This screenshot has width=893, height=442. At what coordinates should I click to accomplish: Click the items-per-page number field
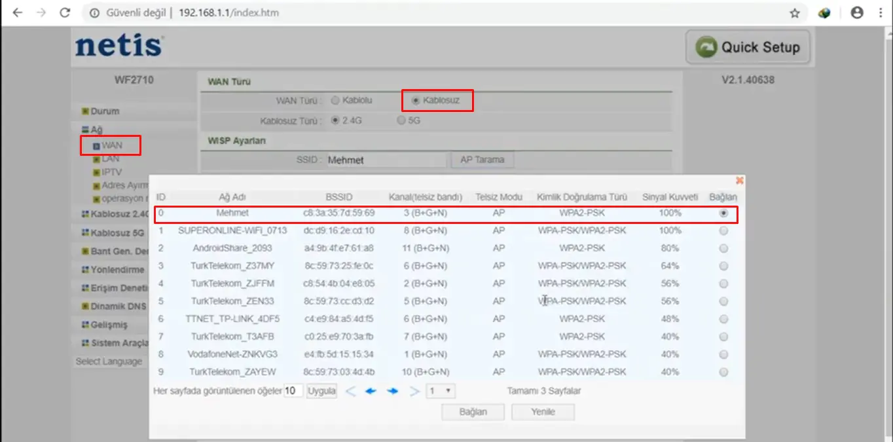pos(293,392)
